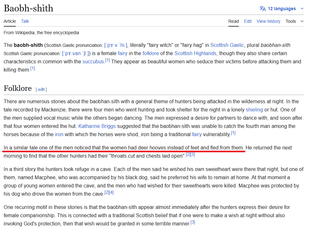Click citation [2] after from the cave
The height and width of the screenshot is (233, 316).
click(107, 192)
